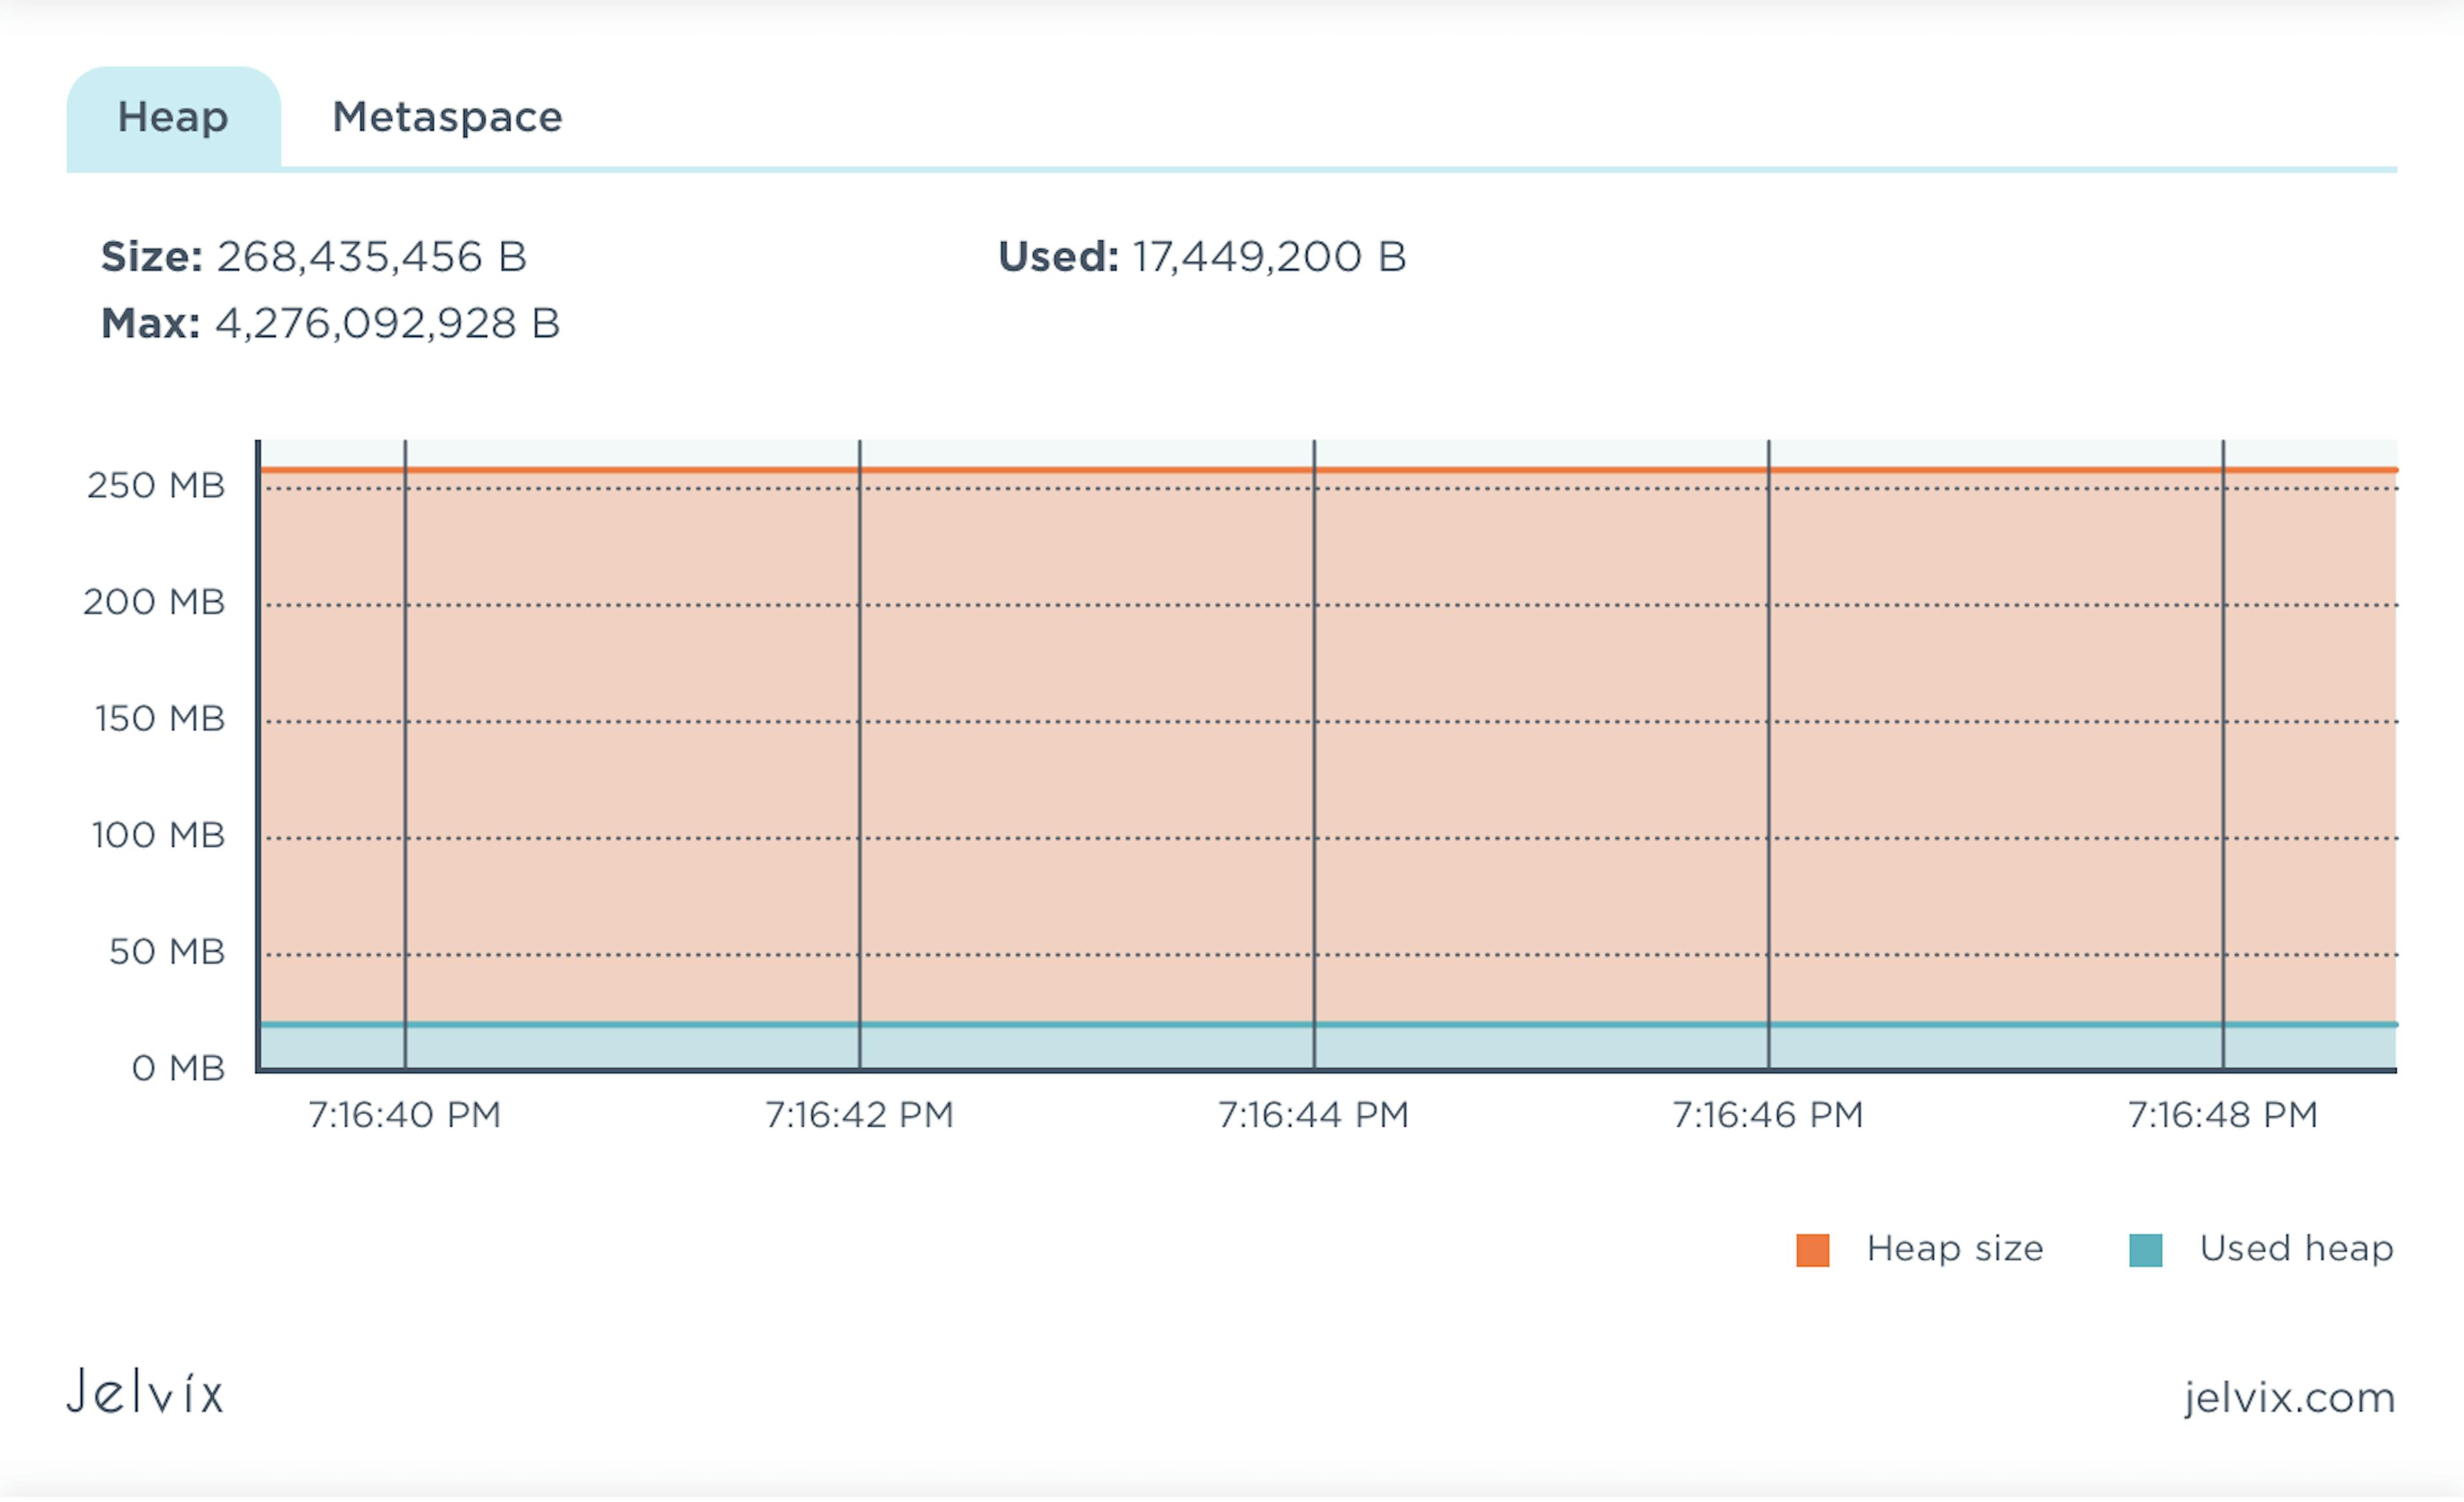Switch to the Heap tab
This screenshot has width=2464, height=1502.
pos(173,118)
